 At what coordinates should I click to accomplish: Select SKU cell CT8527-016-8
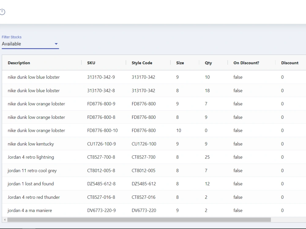(x=101, y=197)
